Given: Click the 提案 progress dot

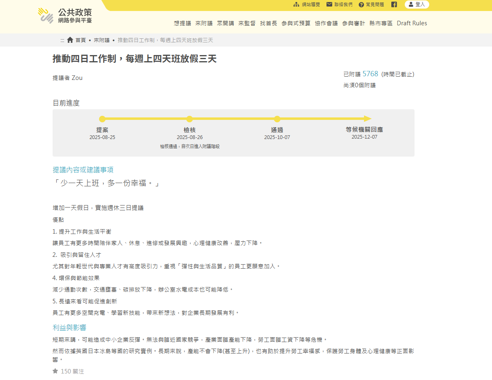Looking at the screenshot, I should coord(102,119).
